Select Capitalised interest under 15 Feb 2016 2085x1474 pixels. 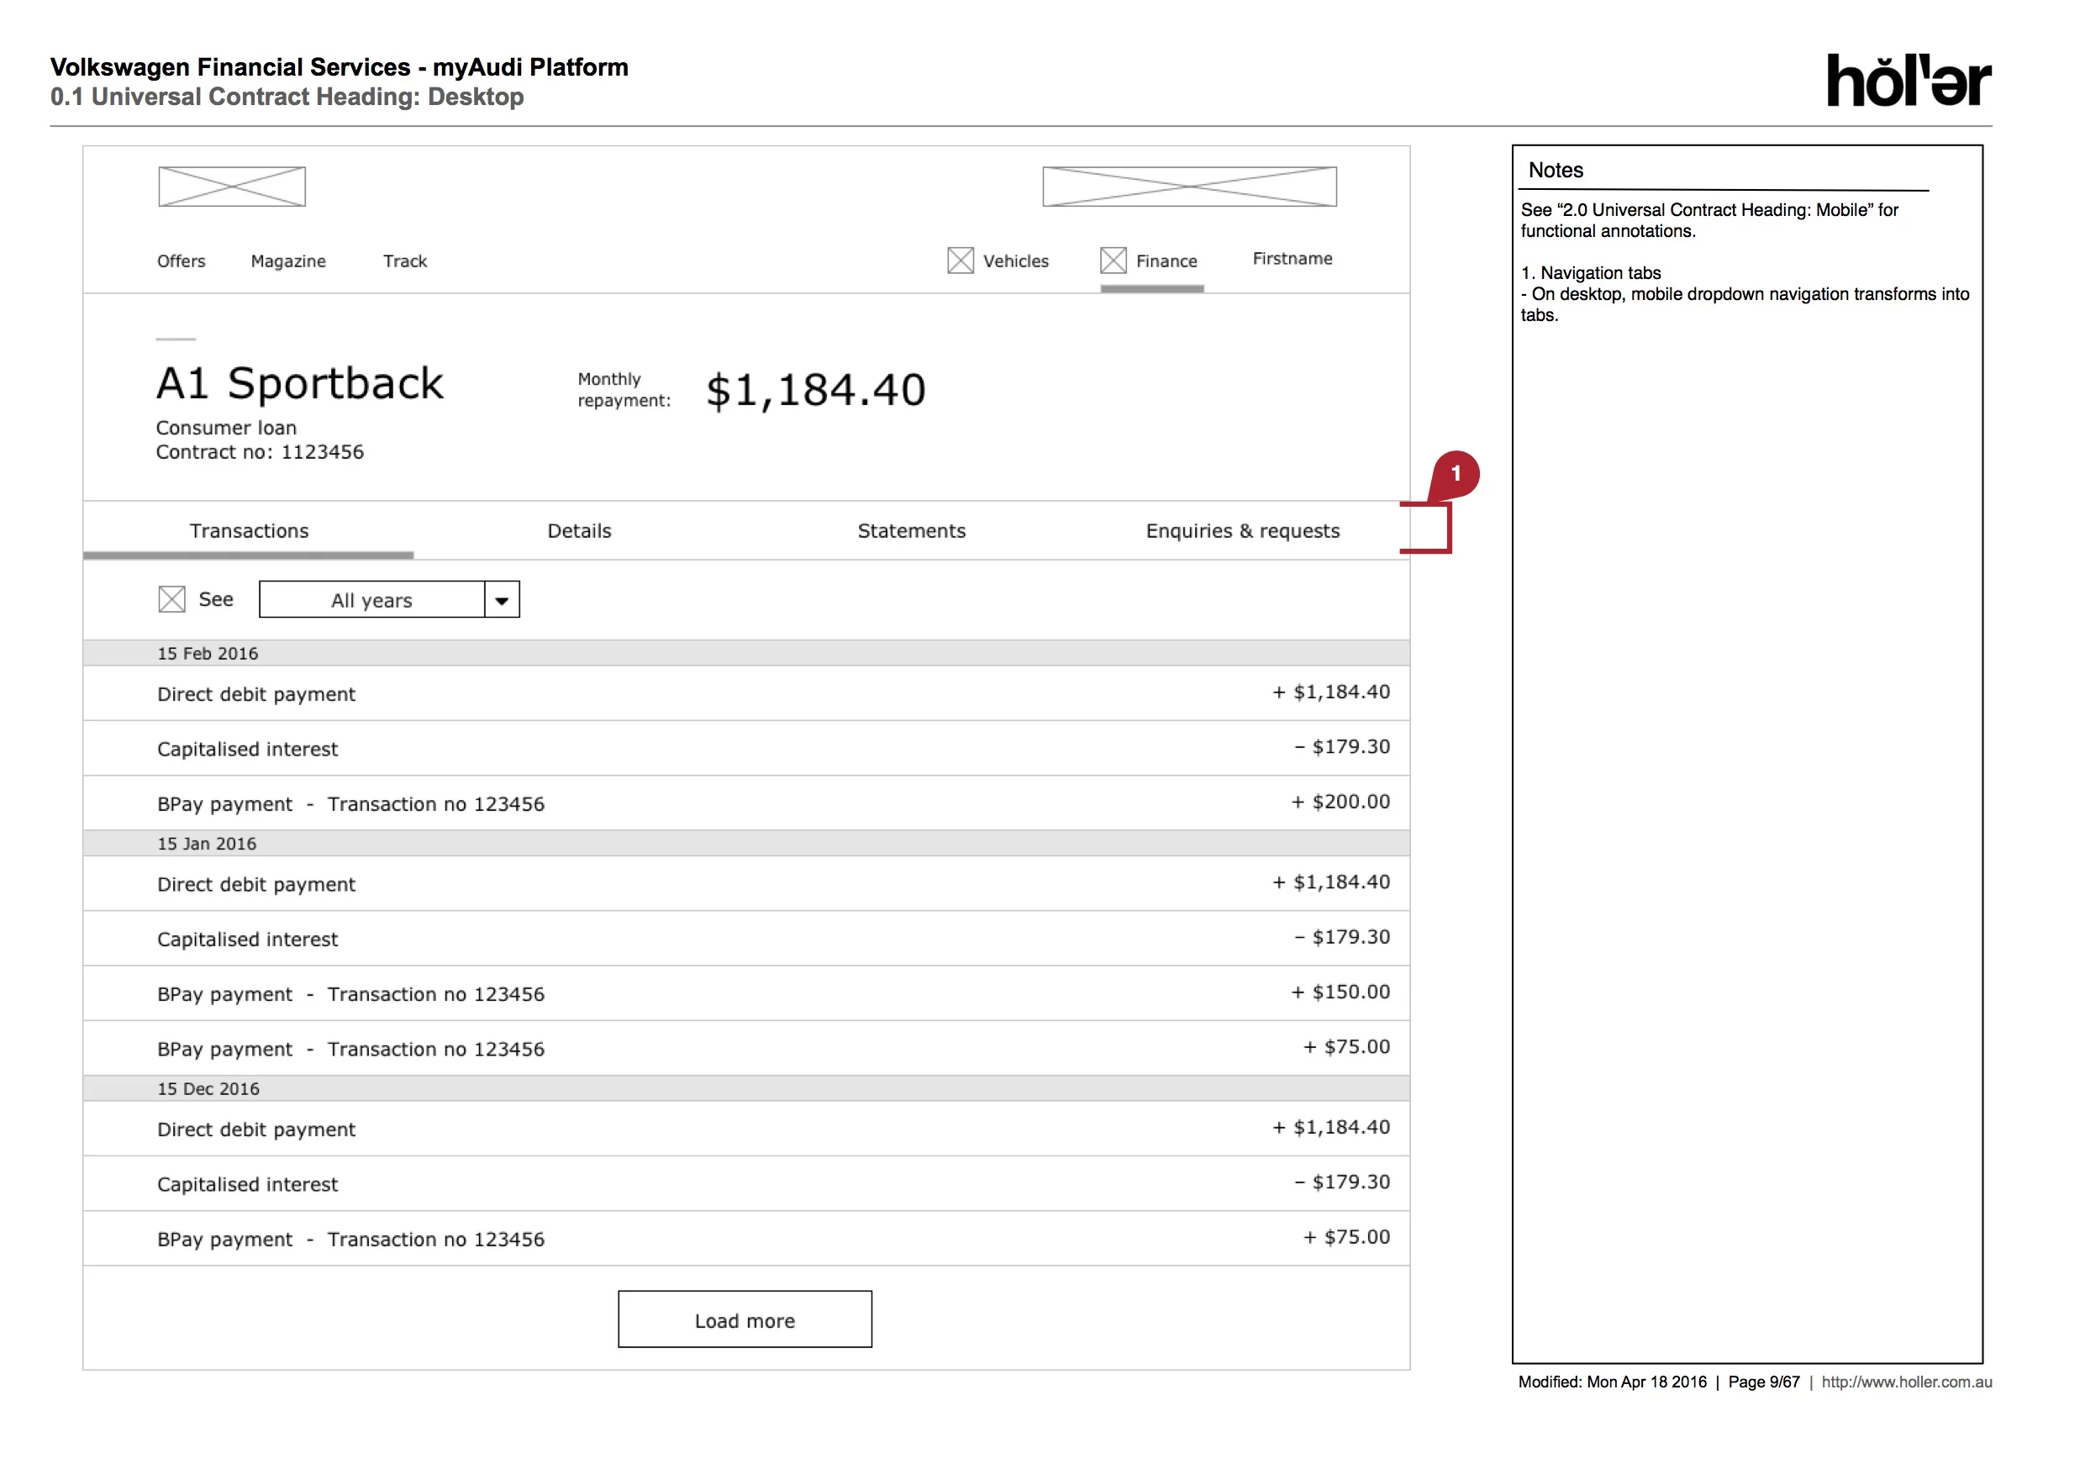(247, 750)
